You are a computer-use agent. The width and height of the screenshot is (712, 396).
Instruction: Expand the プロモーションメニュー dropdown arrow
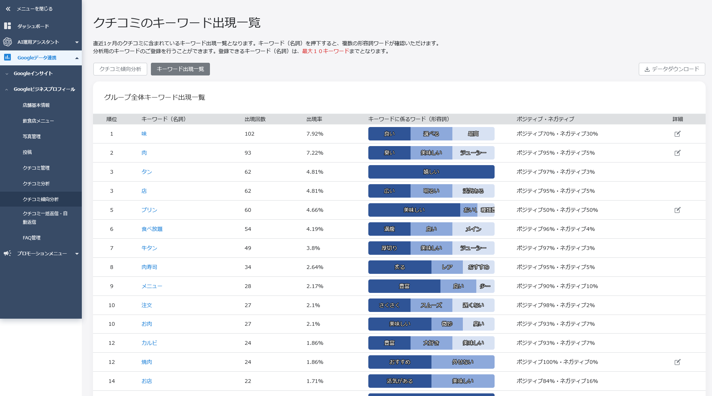coord(77,254)
